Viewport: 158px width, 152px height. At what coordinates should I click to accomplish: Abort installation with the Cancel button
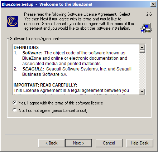coord(109,143)
